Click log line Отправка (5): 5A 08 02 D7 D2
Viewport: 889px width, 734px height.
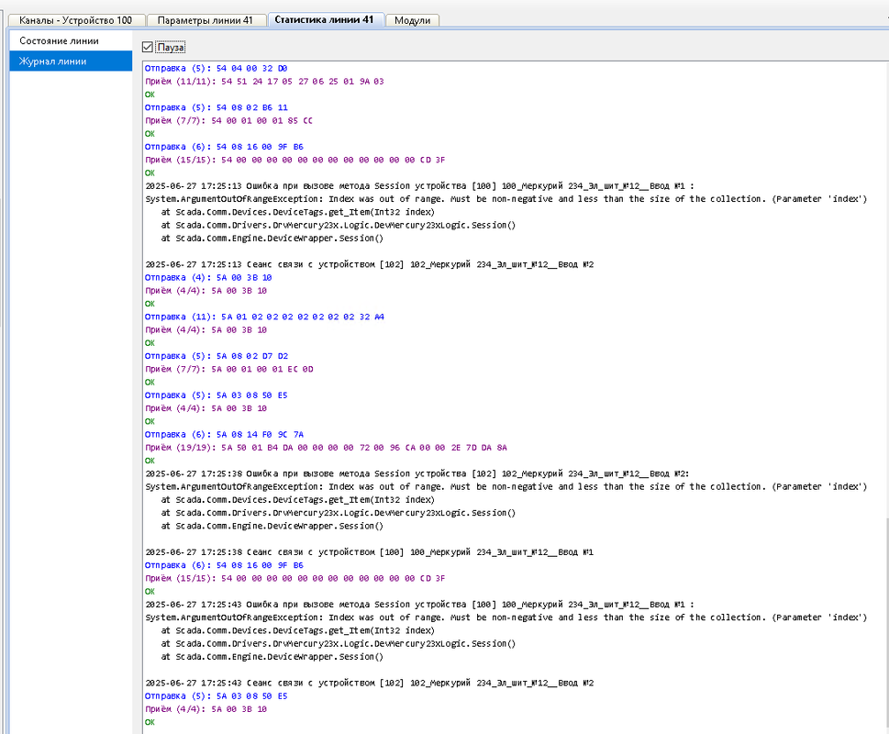216,356
